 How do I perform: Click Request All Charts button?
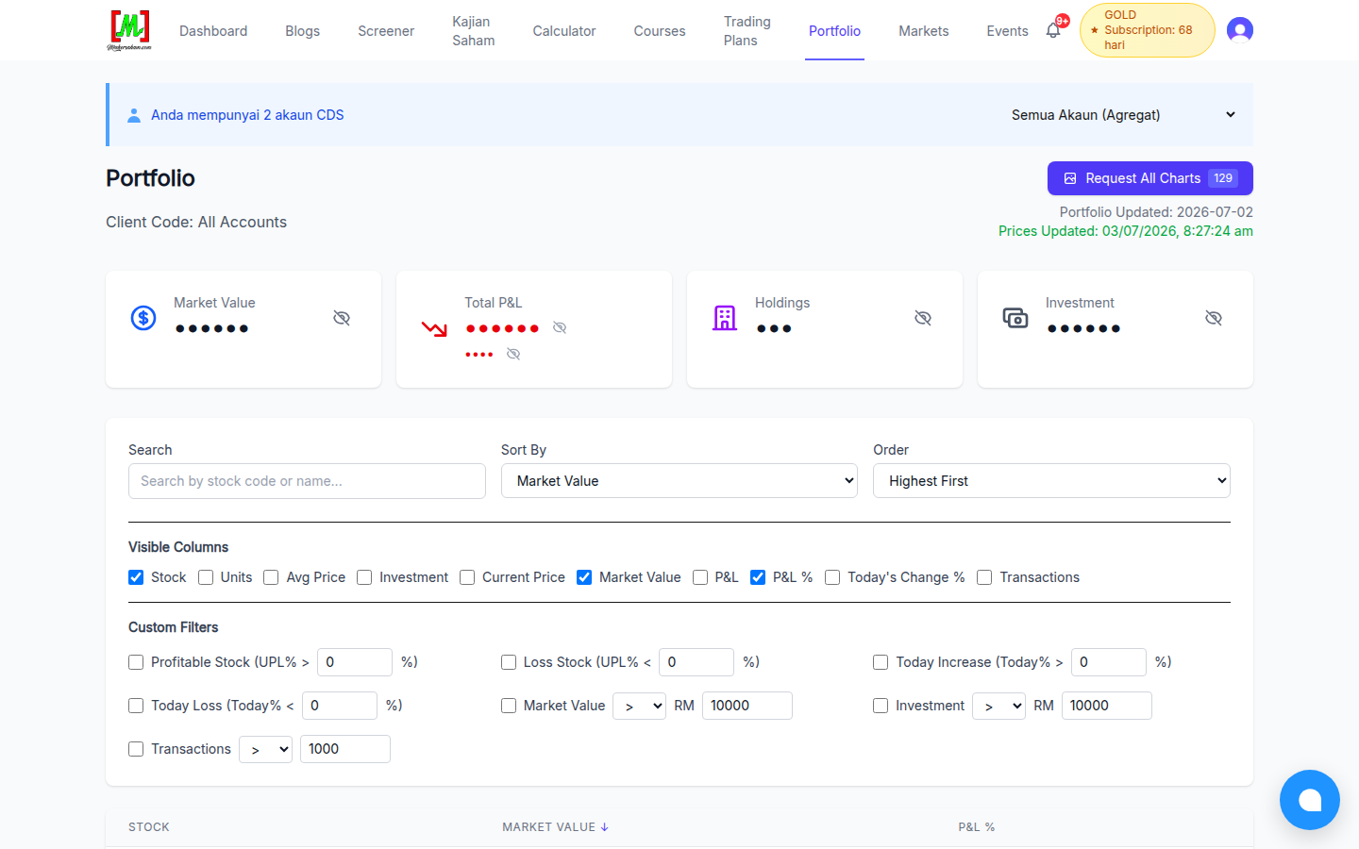pyautogui.click(x=1150, y=178)
